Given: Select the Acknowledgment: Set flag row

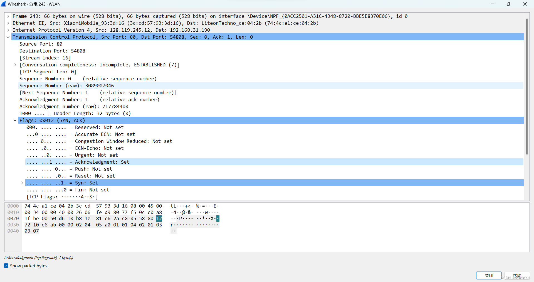Looking at the screenshot, I should (x=77, y=162).
